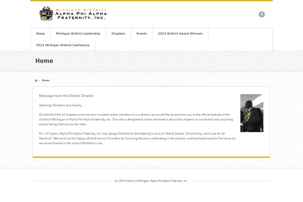This screenshot has height=202, width=303.
Task: Go to the Chapters menu item
Action: tap(119, 33)
